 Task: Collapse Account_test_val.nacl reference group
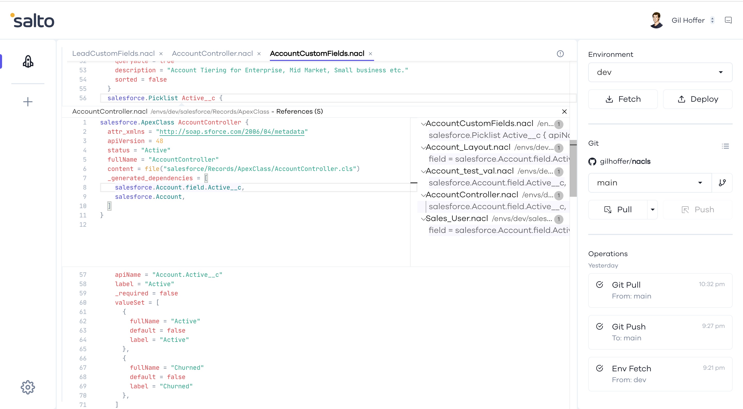[x=423, y=171]
